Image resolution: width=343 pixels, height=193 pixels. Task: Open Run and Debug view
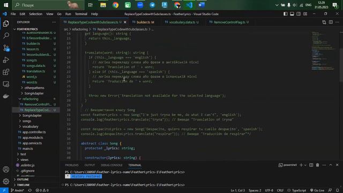6,60
